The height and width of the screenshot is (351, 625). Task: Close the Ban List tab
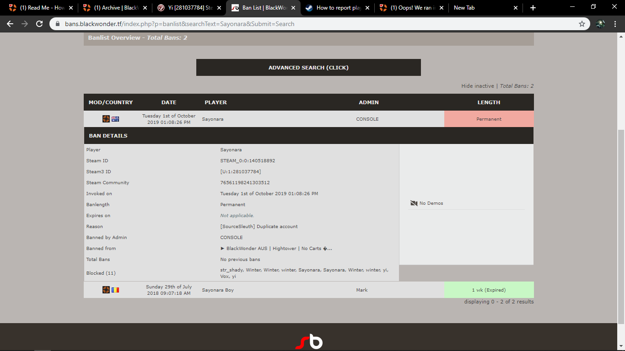click(293, 8)
